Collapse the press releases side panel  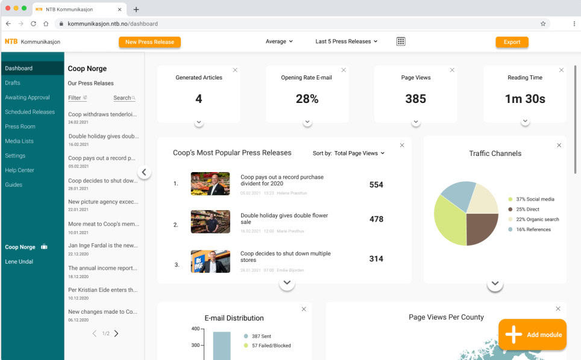click(144, 172)
